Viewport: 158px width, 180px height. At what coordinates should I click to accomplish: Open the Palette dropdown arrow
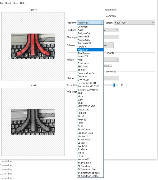(x=117, y=59)
